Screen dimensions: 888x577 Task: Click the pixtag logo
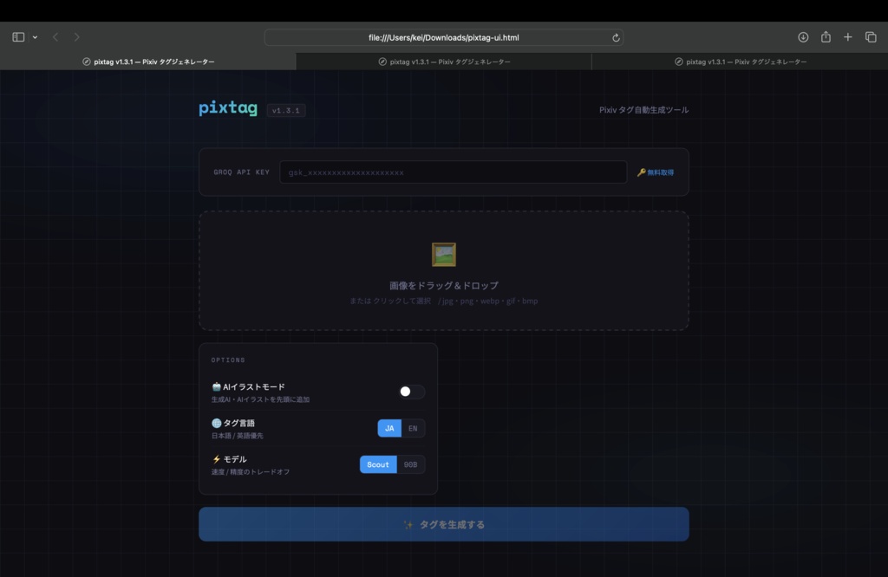tap(228, 108)
